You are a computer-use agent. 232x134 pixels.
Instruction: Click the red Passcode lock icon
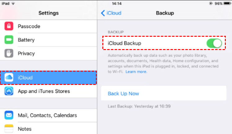tap(9, 26)
